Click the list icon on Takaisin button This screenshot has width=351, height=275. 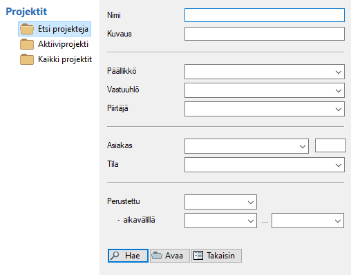[x=198, y=256]
